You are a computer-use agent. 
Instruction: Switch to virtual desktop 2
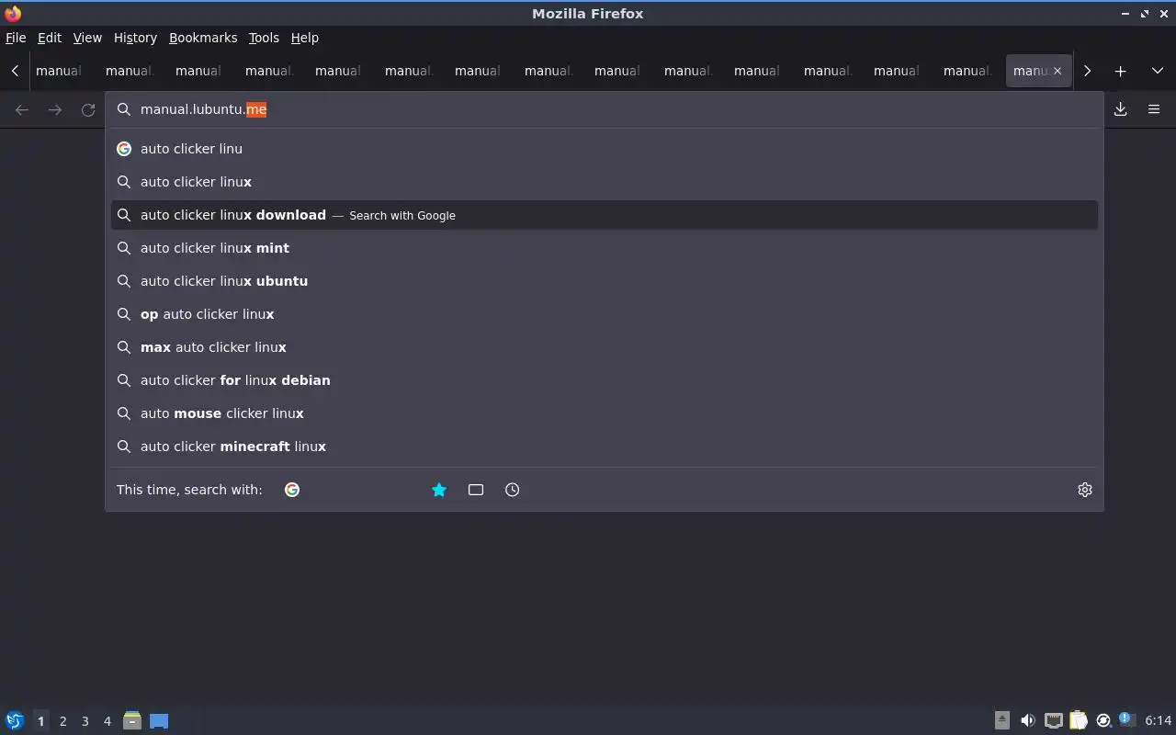(x=62, y=721)
